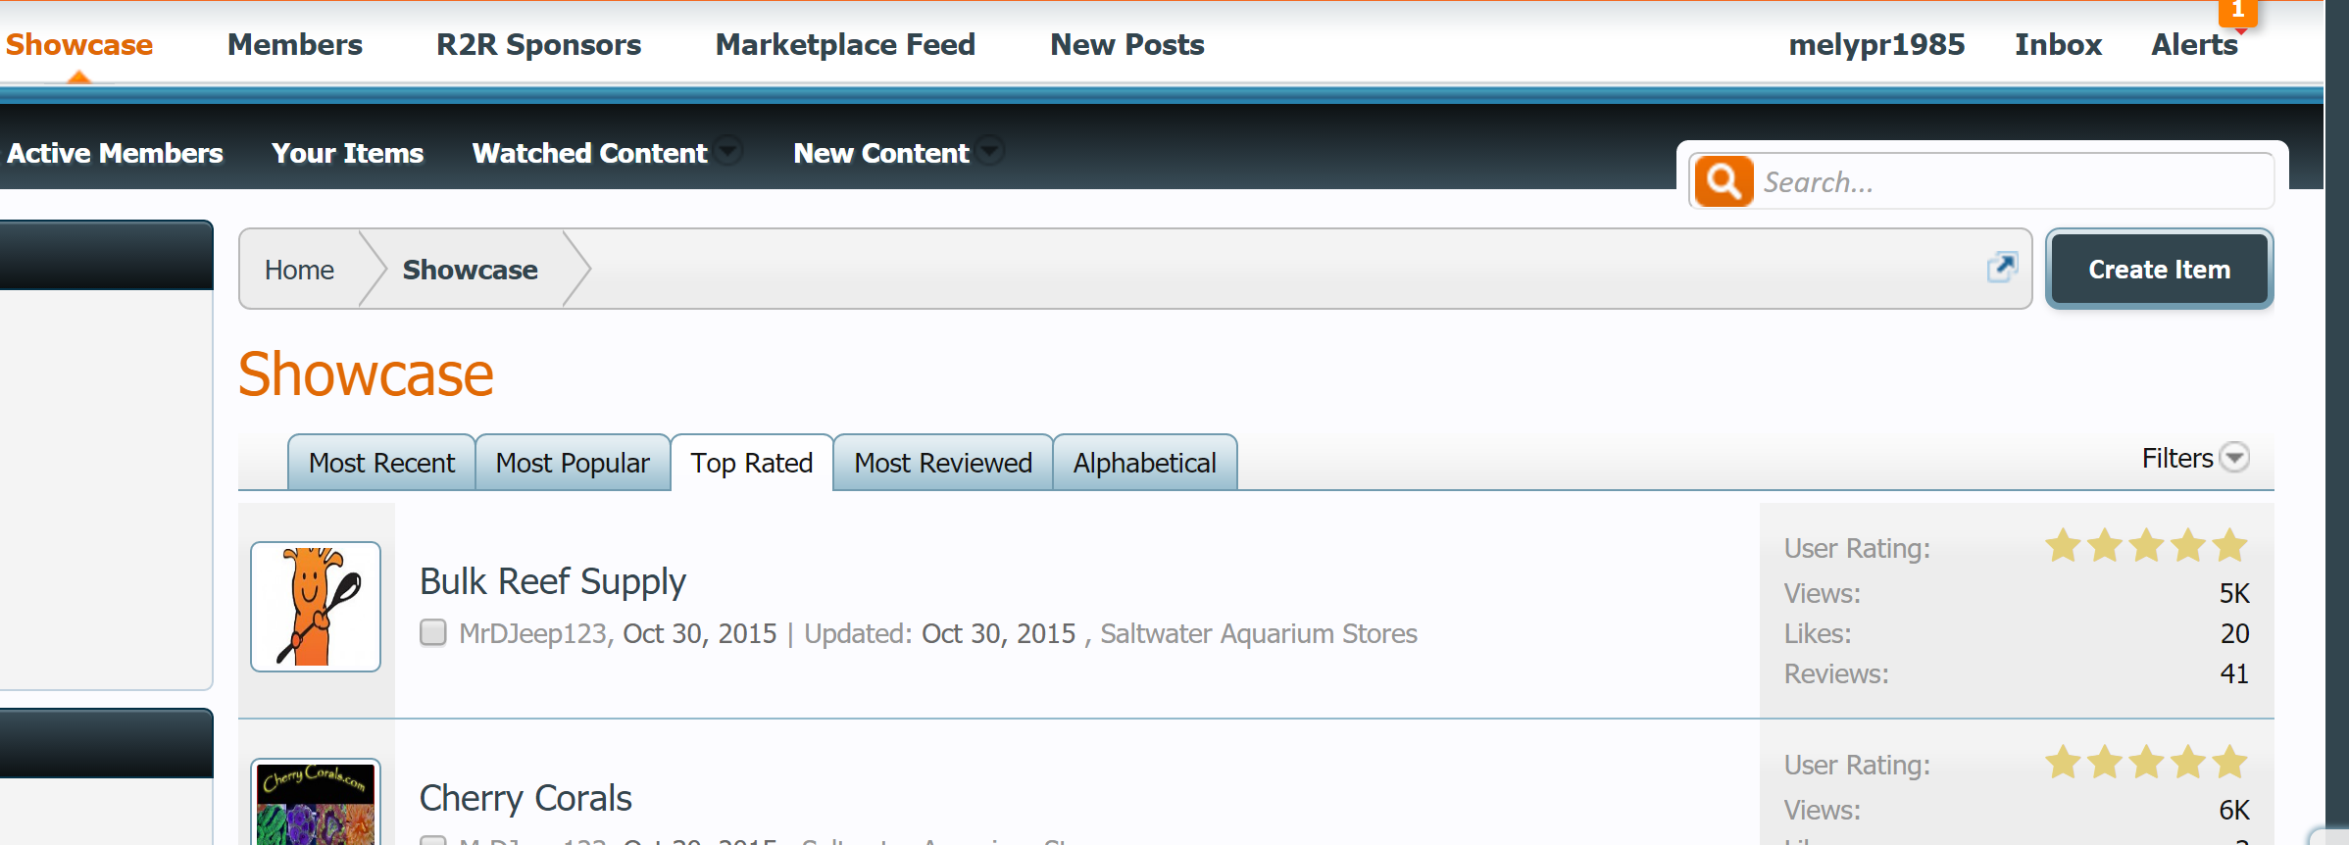Open melypr1985 account menu
The image size is (2349, 845).
(x=1876, y=44)
